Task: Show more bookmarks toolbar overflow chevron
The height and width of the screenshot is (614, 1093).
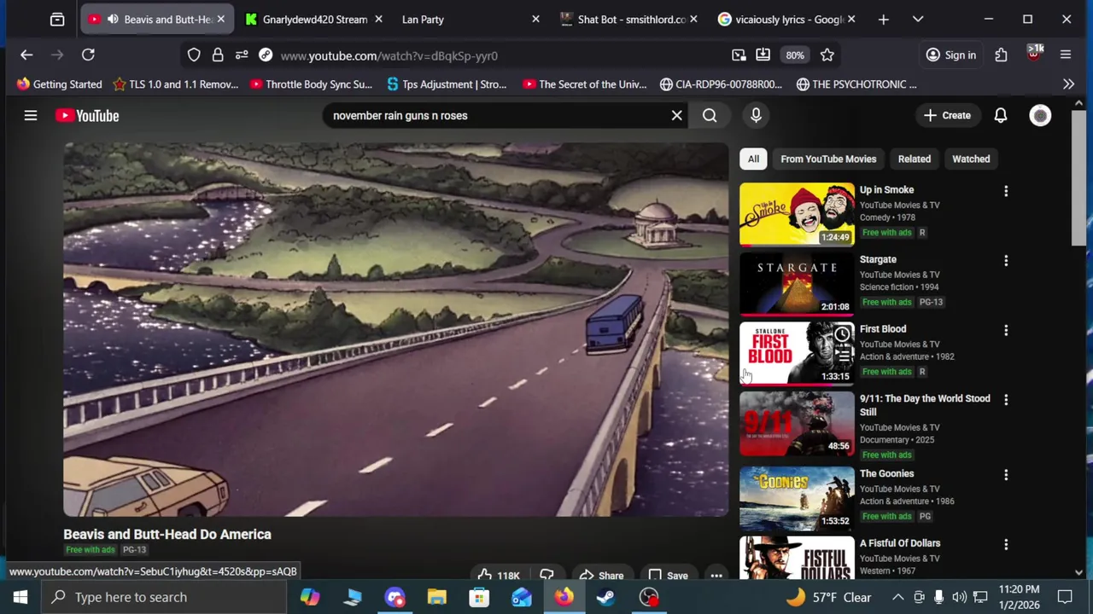Action: pyautogui.click(x=1068, y=84)
